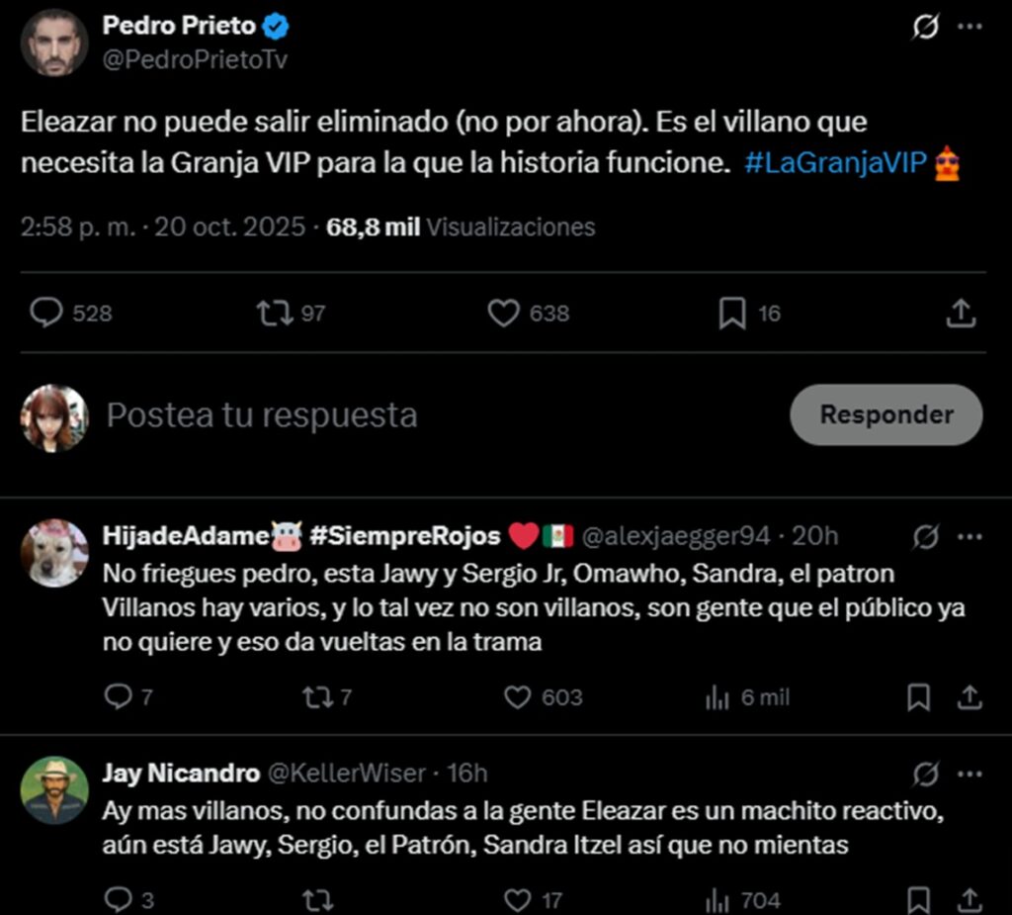Share Jay Nicandro's reply

coord(970,900)
